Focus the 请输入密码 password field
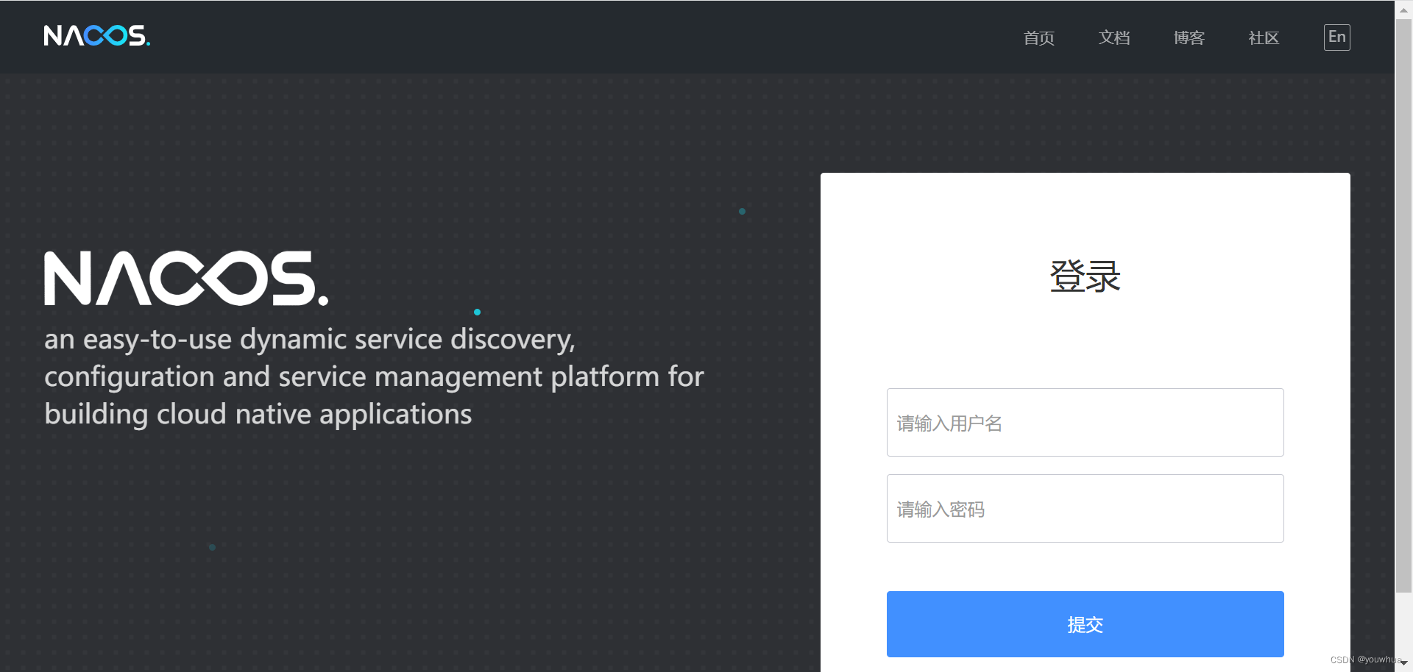The image size is (1413, 672). pyautogui.click(x=1086, y=509)
